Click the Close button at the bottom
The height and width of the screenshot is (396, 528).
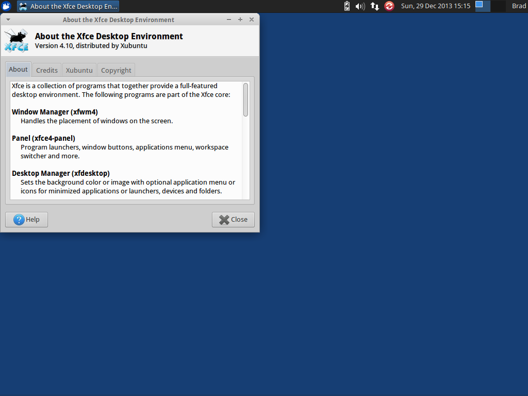pos(233,220)
